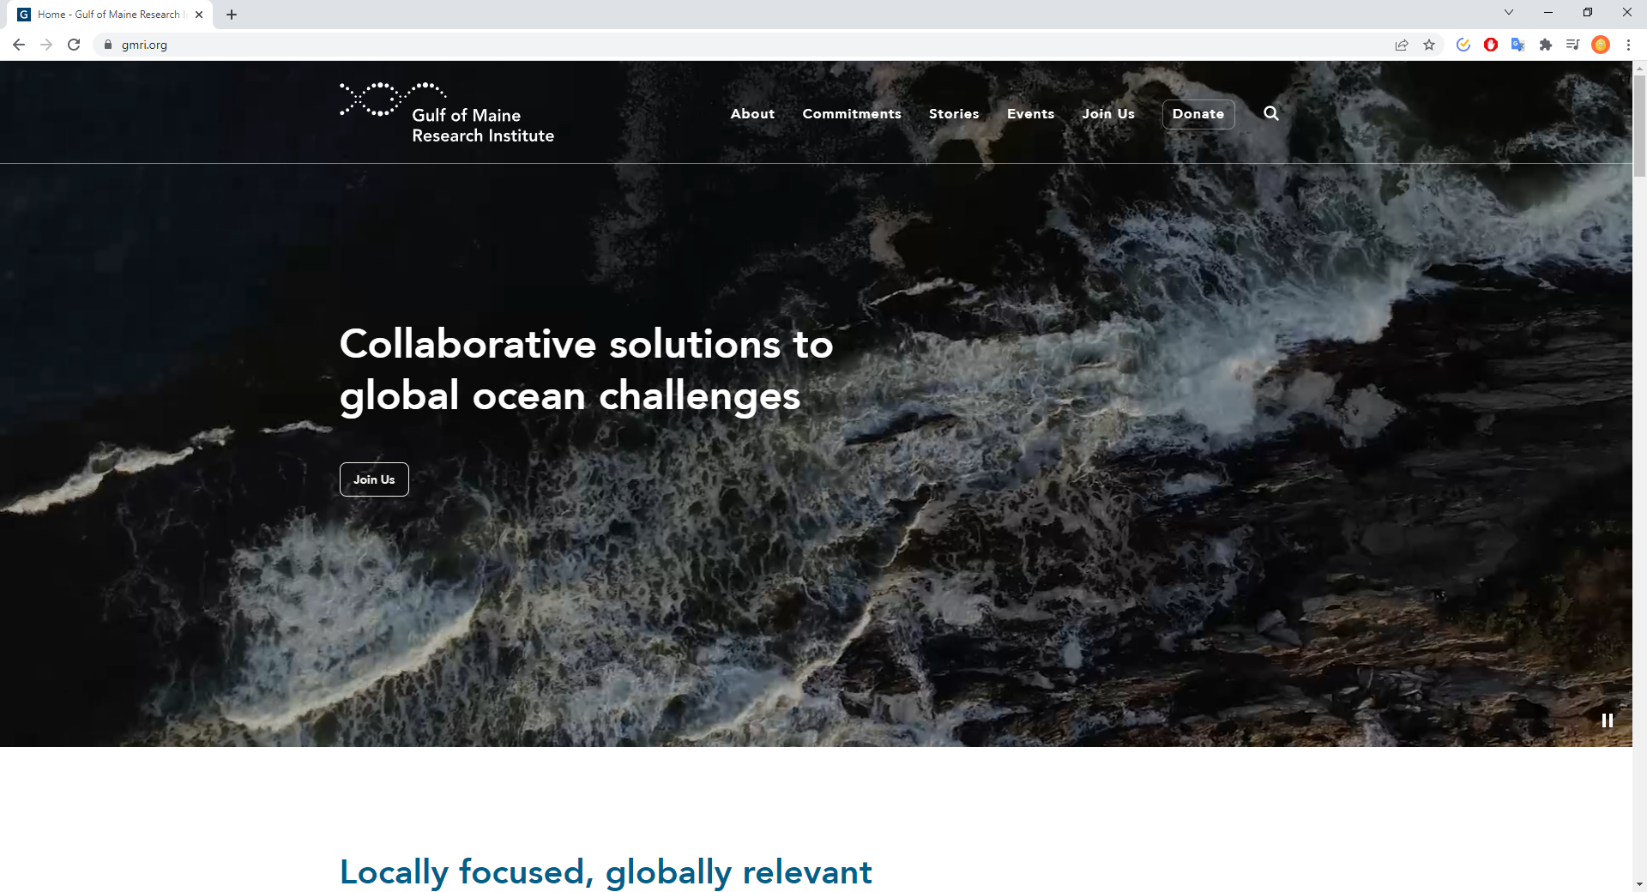Click the Gulf of Maine Research Institute logo
Screen dimensions: 1647x892
pyautogui.click(x=447, y=113)
